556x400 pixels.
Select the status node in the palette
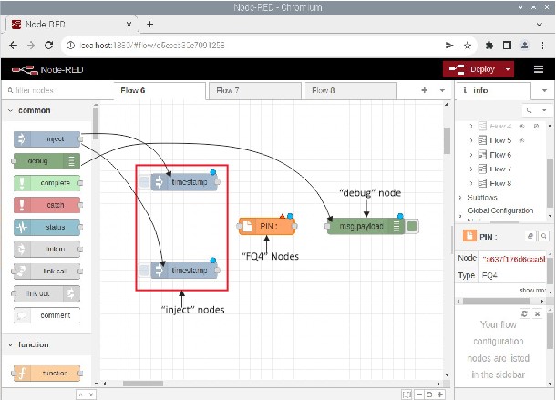click(46, 227)
